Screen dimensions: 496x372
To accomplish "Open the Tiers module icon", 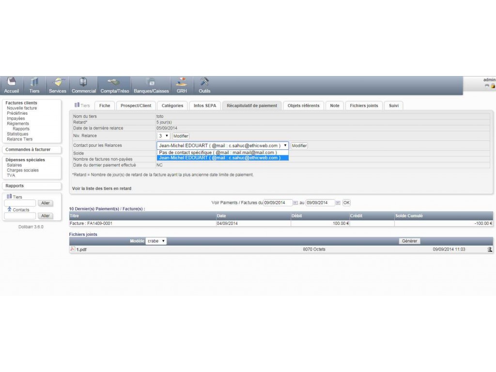I will coord(34,82).
